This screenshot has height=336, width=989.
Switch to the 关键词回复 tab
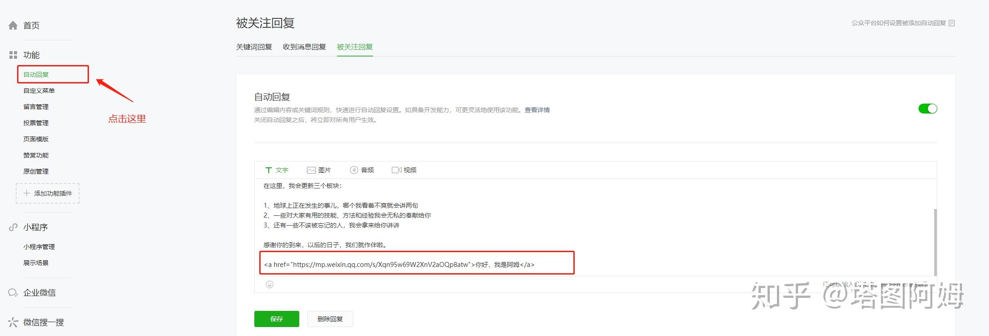pos(254,47)
